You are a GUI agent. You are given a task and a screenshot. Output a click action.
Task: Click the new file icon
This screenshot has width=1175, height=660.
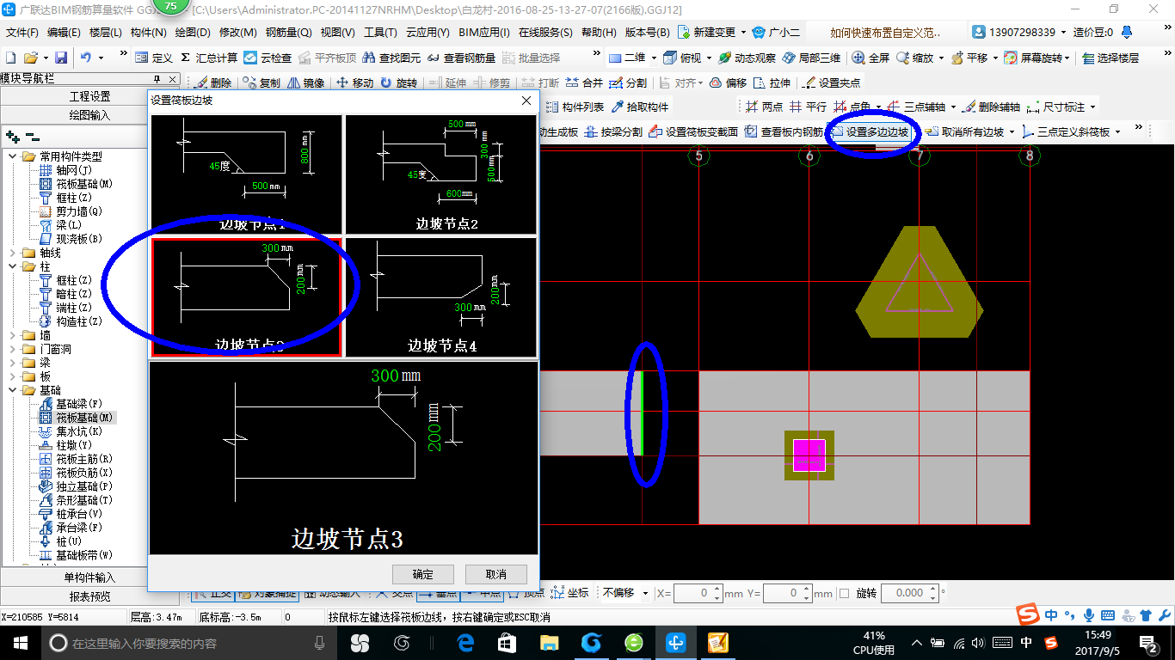(x=10, y=58)
